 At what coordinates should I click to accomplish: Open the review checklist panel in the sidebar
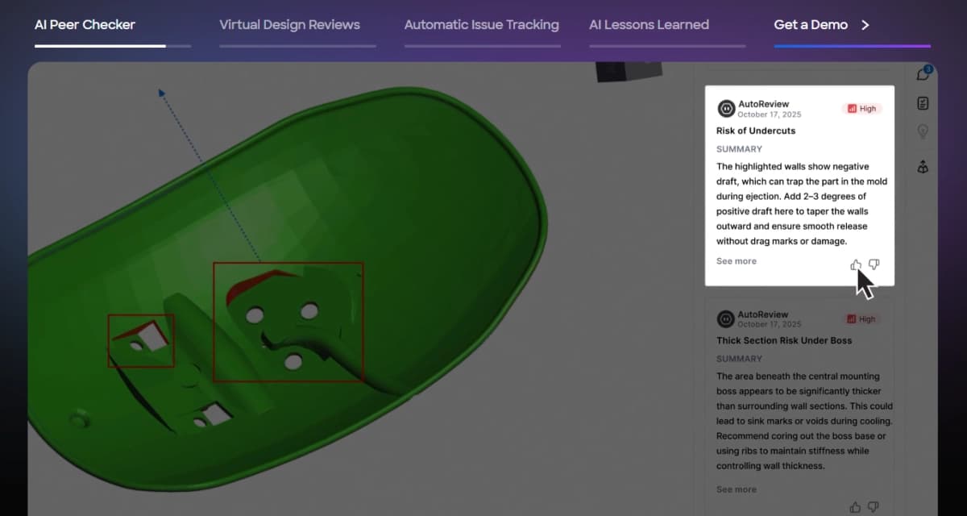[923, 102]
